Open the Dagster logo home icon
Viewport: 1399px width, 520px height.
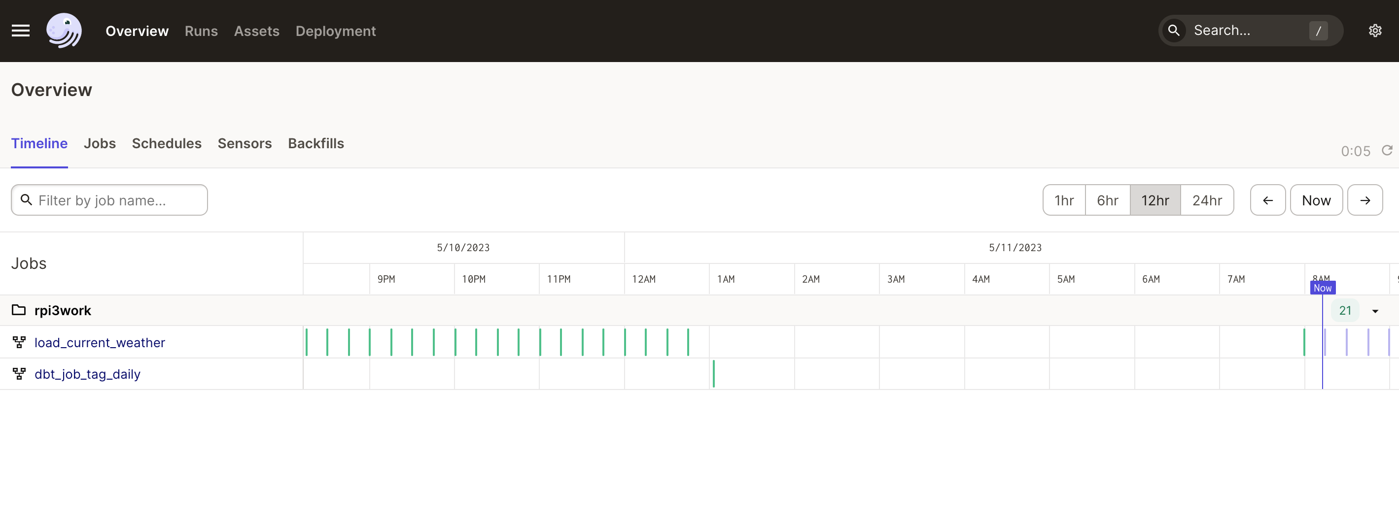[64, 31]
